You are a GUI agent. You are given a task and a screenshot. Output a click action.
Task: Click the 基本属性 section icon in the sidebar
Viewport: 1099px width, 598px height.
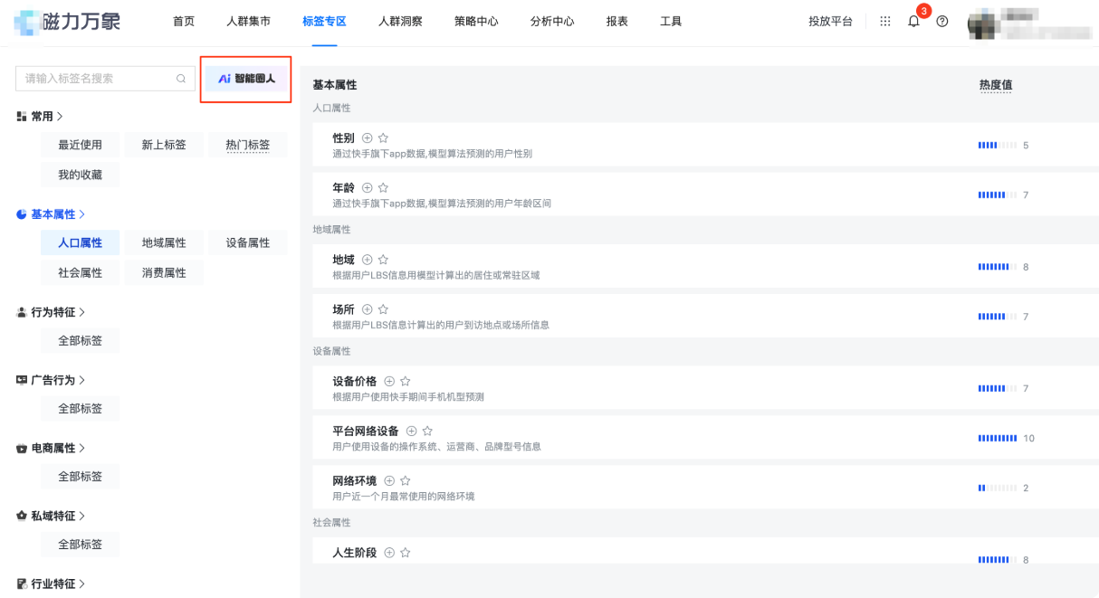point(22,214)
